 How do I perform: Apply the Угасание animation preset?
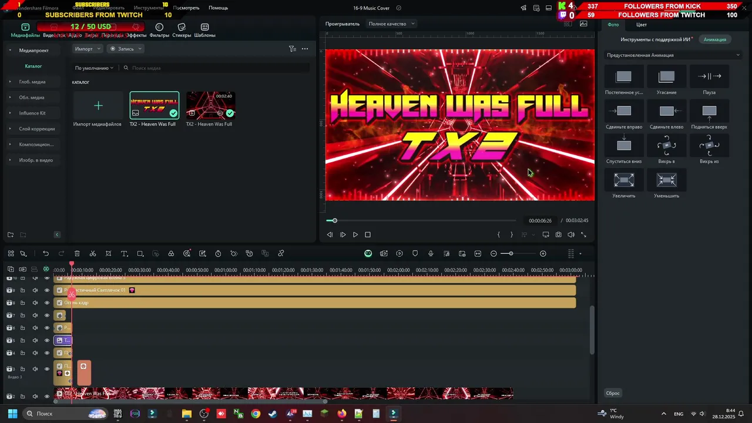[x=666, y=80]
